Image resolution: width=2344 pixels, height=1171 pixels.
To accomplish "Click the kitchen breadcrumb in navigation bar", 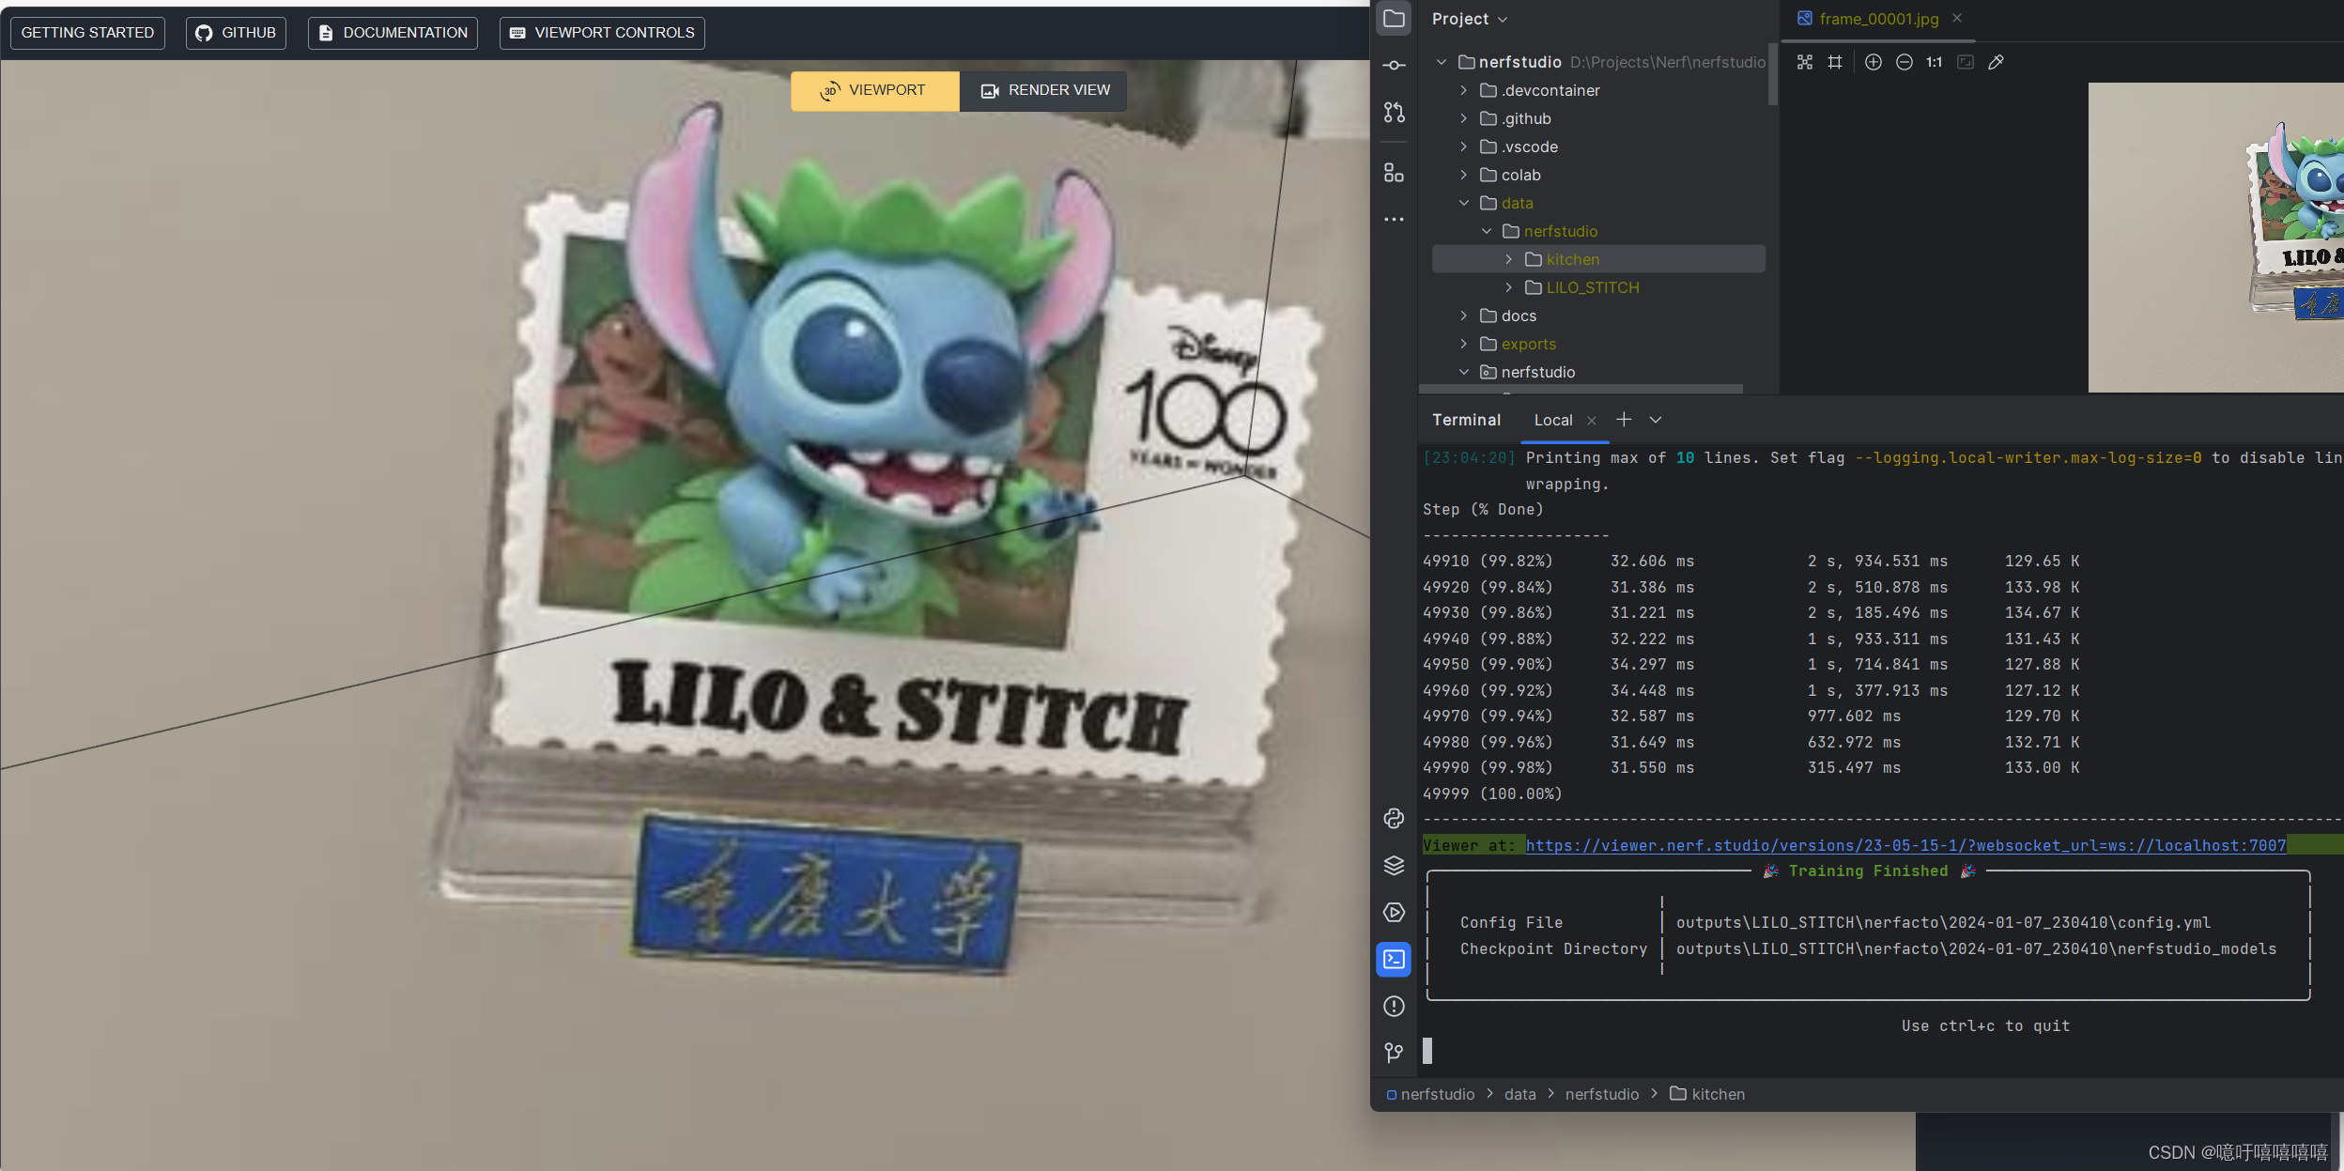I will pos(1707,1094).
